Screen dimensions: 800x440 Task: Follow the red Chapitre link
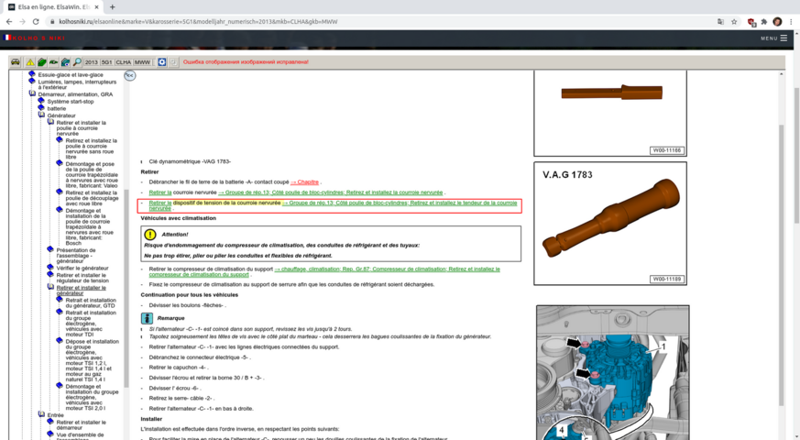click(x=304, y=182)
